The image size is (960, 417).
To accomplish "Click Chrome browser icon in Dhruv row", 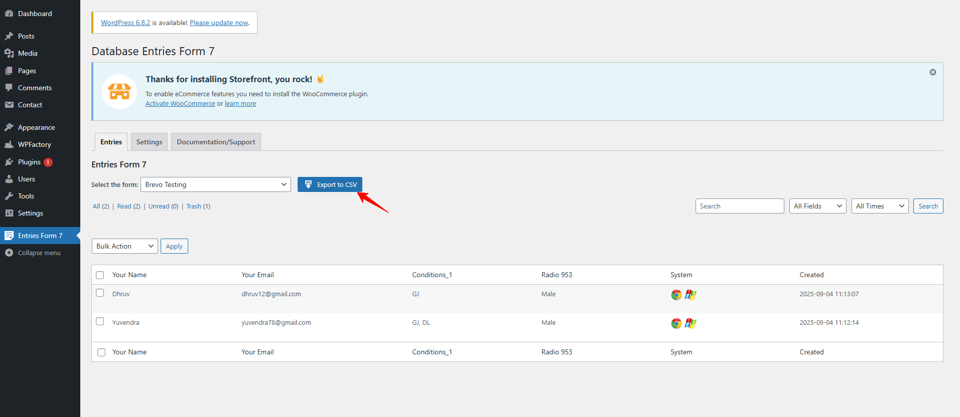I will click(x=676, y=295).
